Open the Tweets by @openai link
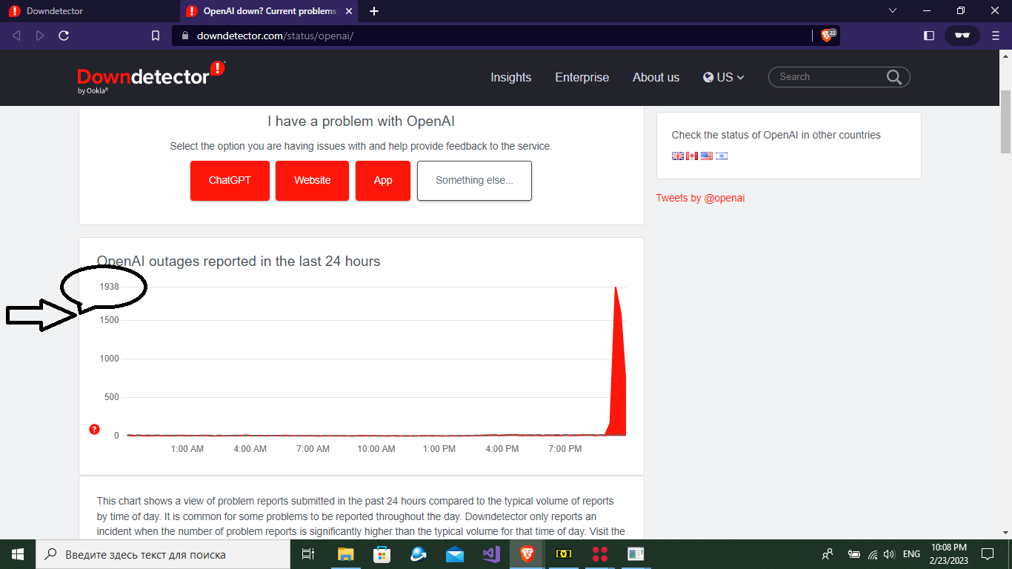The width and height of the screenshot is (1012, 569). click(701, 198)
